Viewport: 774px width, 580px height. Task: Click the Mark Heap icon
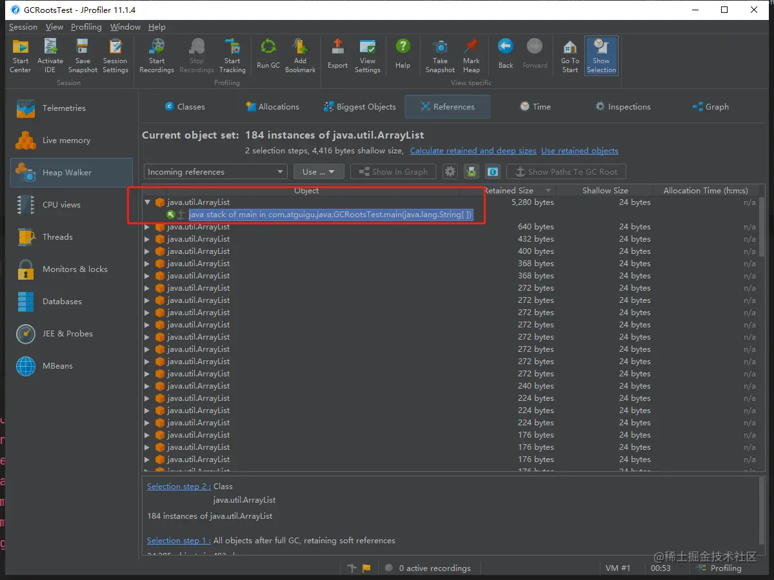coord(471,55)
